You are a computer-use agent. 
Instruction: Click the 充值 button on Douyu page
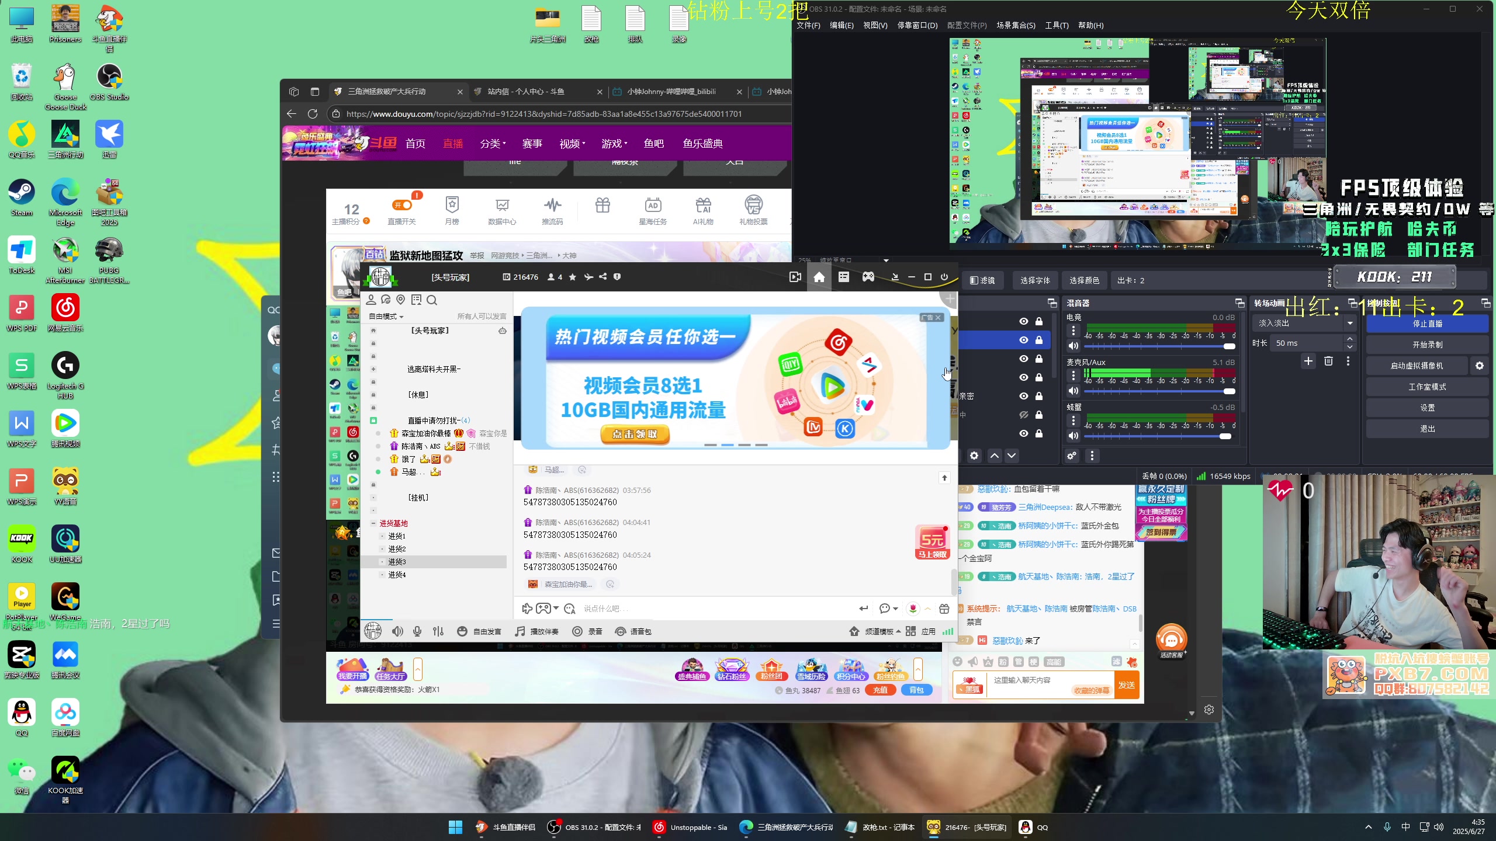tap(880, 690)
